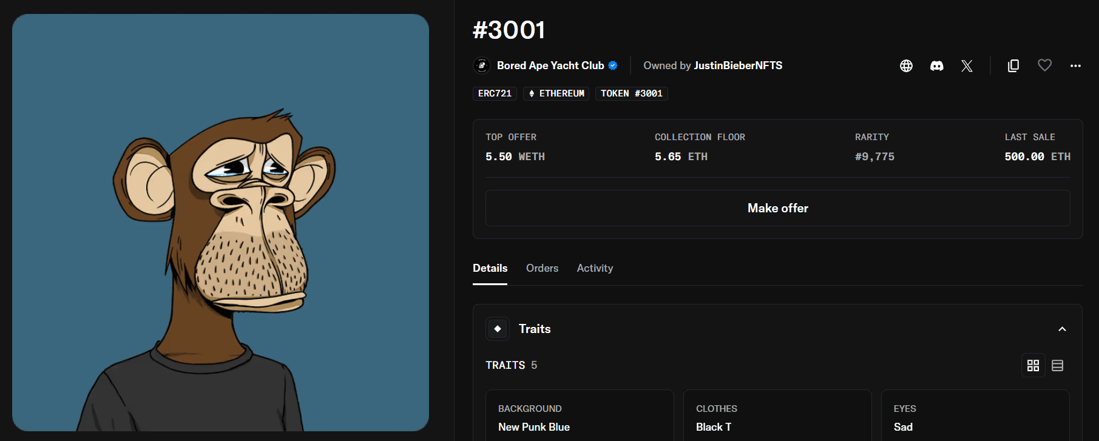Collapse the Traits section chevron

tap(1062, 329)
